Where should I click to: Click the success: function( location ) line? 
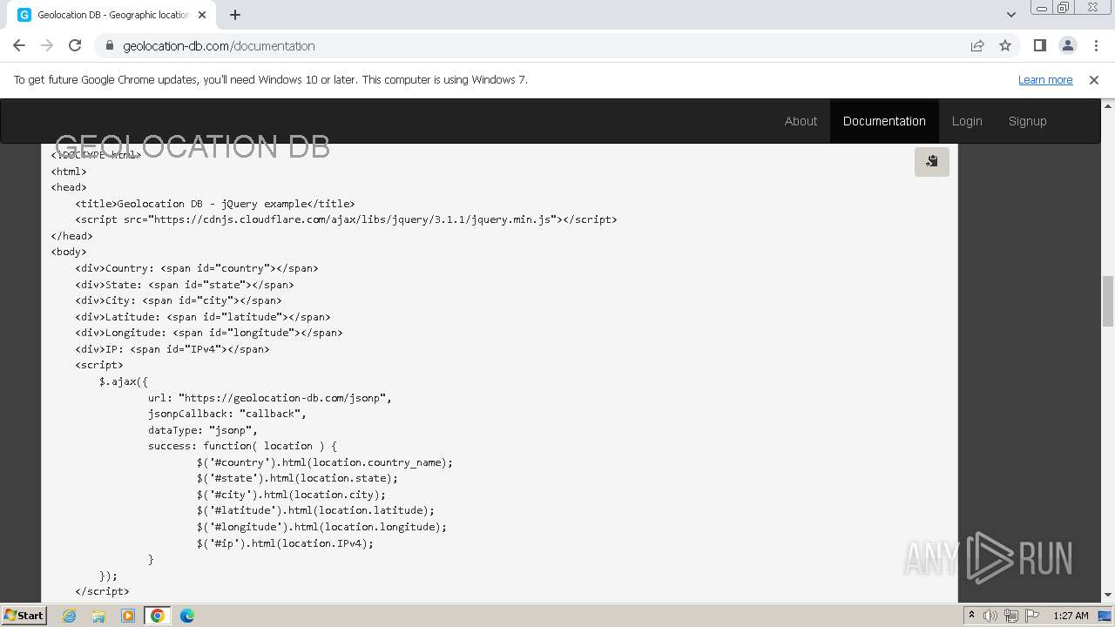[x=242, y=446]
